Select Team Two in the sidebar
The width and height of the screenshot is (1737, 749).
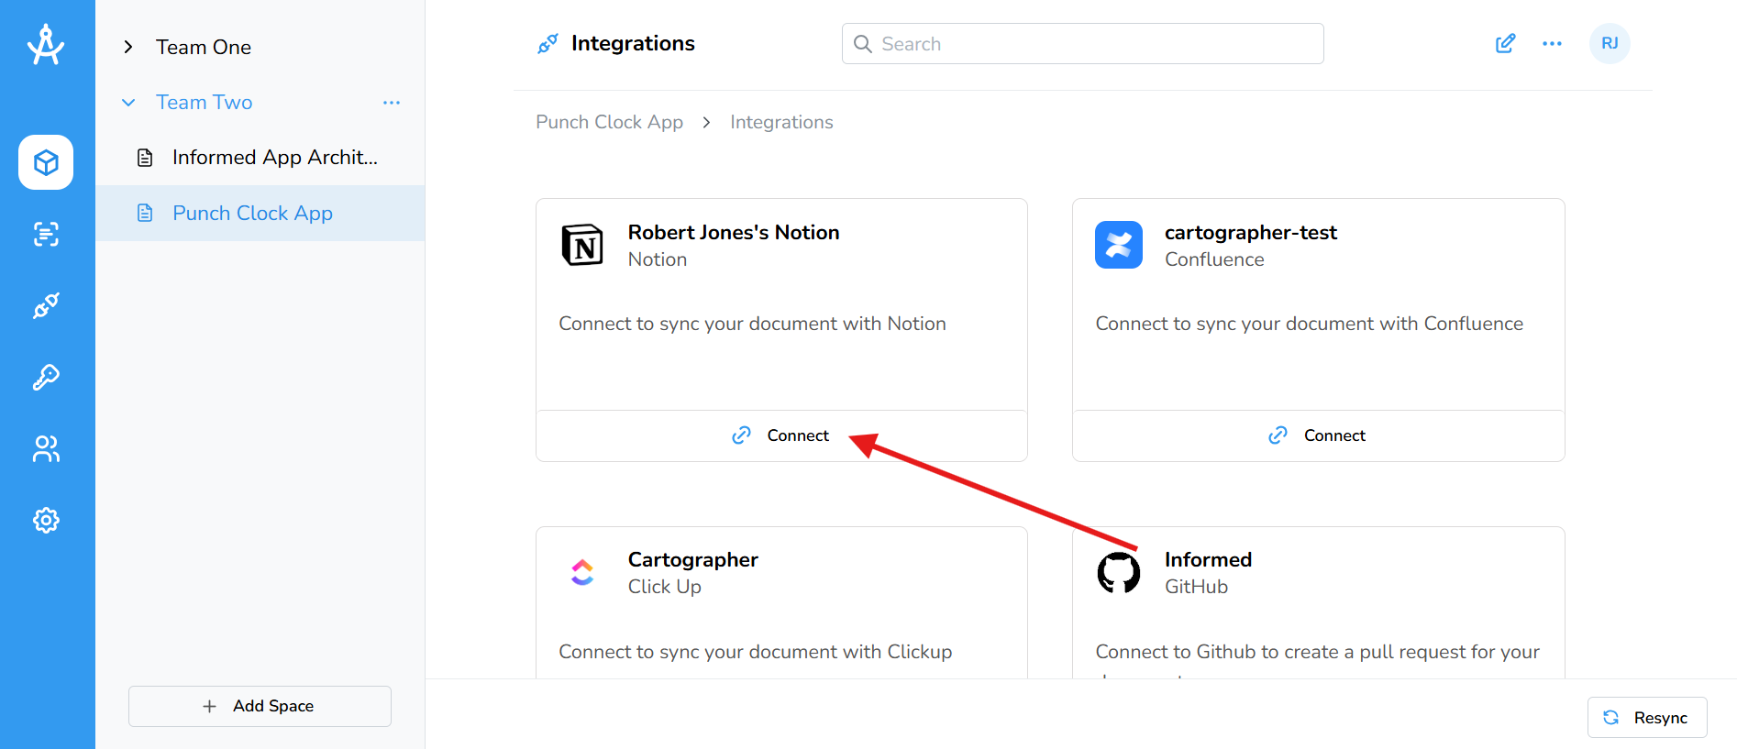coord(204,102)
